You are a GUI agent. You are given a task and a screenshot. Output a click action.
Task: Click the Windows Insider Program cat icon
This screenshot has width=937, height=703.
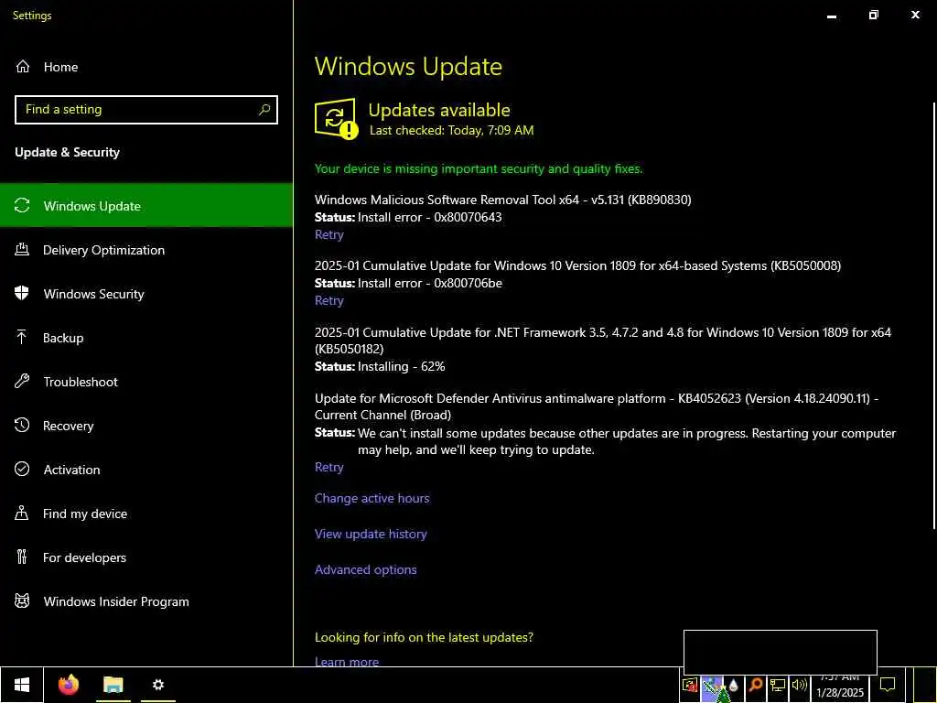click(x=22, y=600)
